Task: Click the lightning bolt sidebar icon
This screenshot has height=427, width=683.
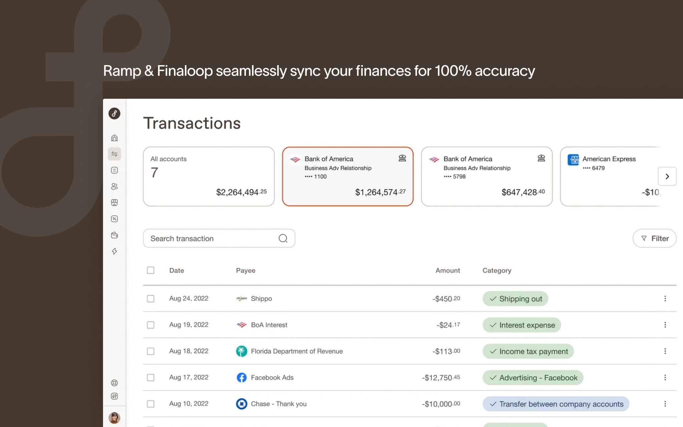Action: pyautogui.click(x=114, y=251)
